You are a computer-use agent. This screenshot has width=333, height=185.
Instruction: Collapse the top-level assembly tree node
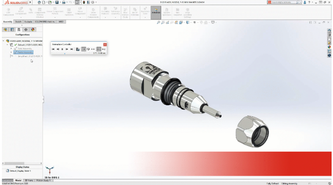click(3, 41)
